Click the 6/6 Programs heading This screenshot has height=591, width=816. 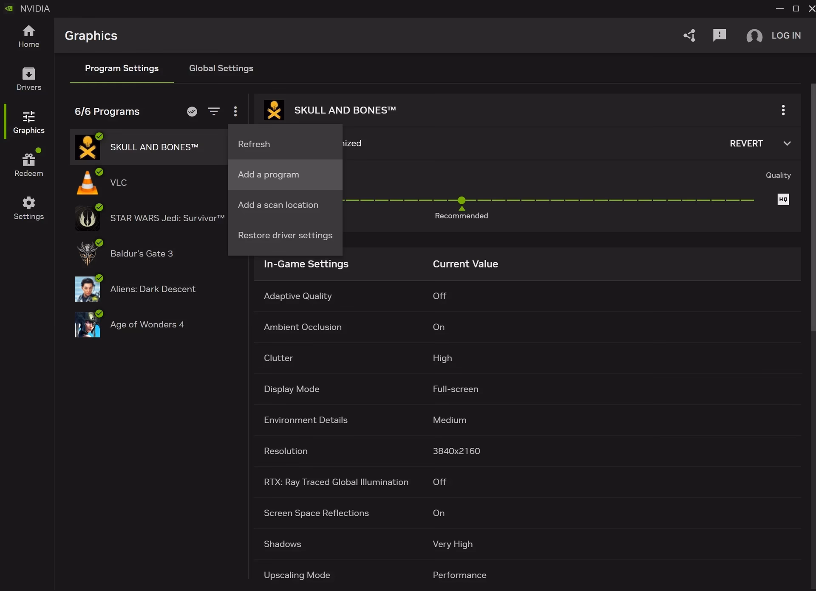(107, 112)
